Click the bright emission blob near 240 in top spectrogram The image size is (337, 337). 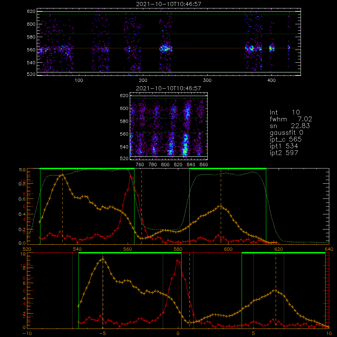166,49
